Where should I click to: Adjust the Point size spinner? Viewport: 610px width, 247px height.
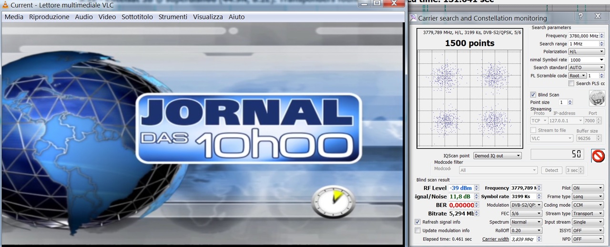[570, 102]
